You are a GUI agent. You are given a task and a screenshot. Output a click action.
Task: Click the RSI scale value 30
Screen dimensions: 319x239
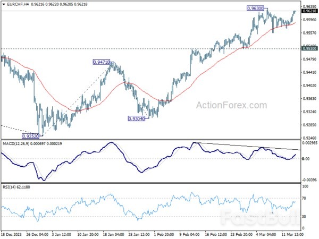coord(304,217)
